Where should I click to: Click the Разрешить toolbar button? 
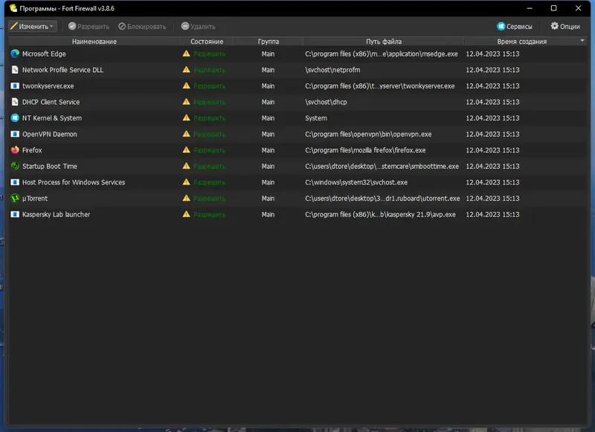pos(89,26)
